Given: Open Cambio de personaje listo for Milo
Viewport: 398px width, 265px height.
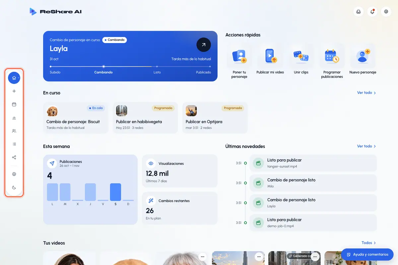Looking at the screenshot, I should tap(313, 183).
